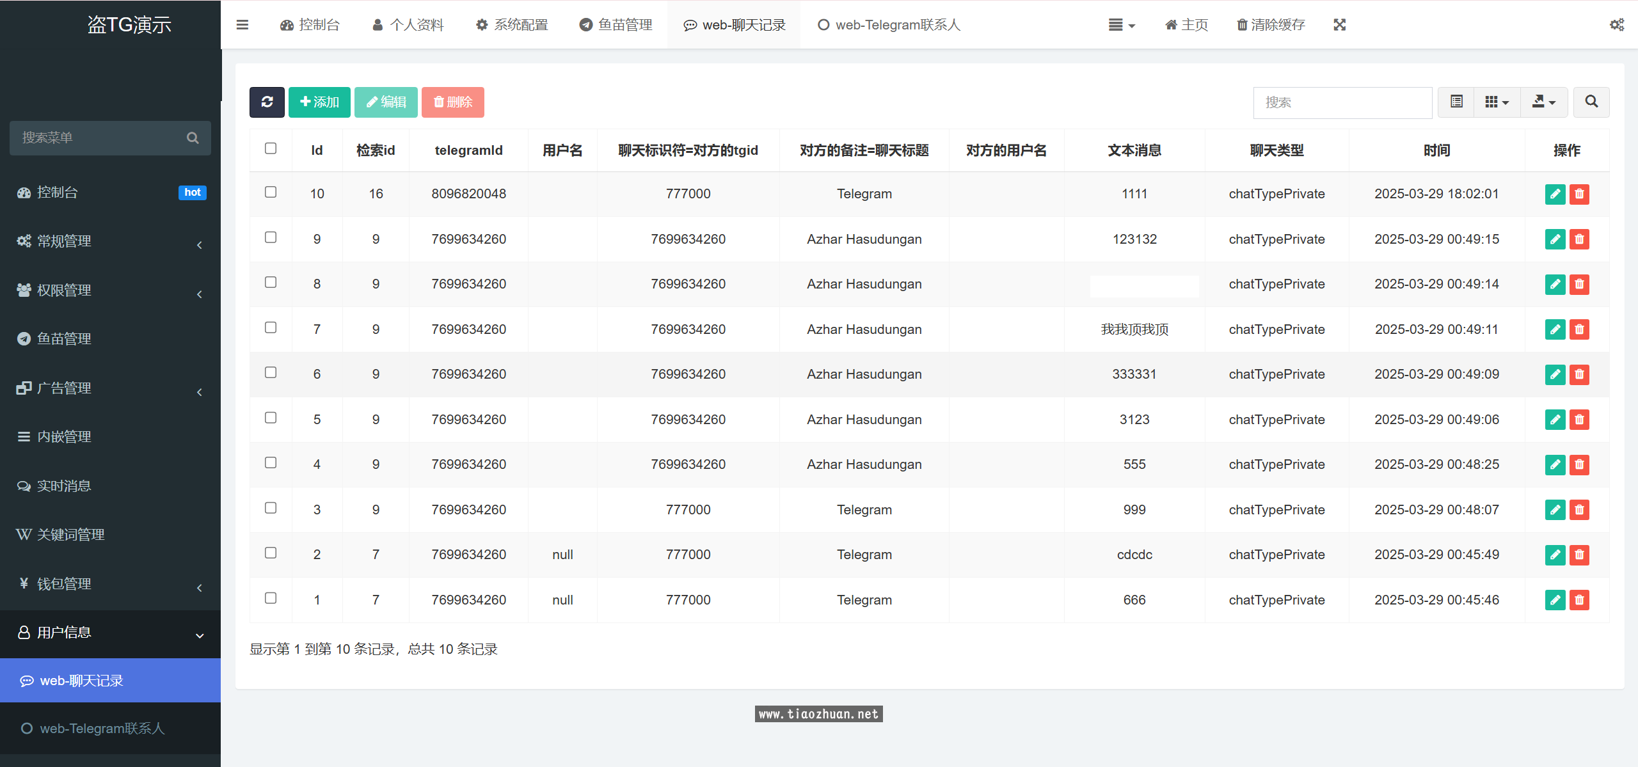The image size is (1638, 767).
Task: Check the checkbox for row Id 9
Action: (x=271, y=237)
